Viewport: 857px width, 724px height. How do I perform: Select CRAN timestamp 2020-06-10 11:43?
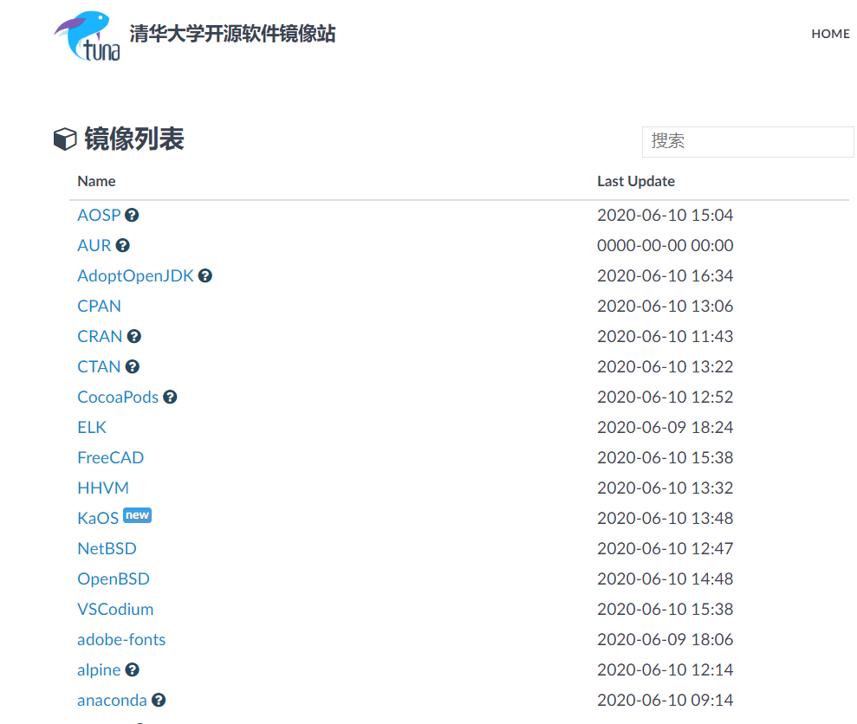click(665, 337)
